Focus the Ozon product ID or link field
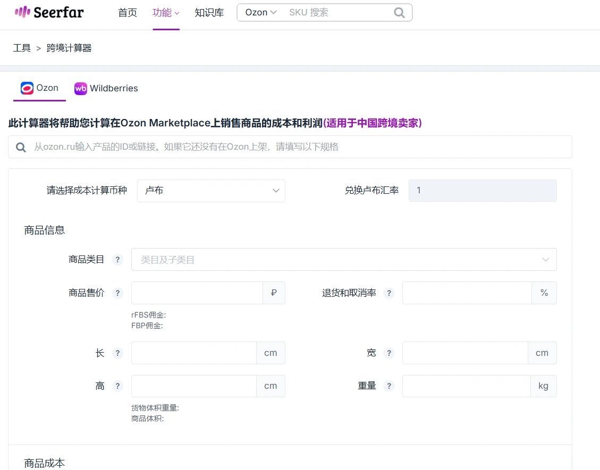This screenshot has height=470, width=600. (290, 147)
